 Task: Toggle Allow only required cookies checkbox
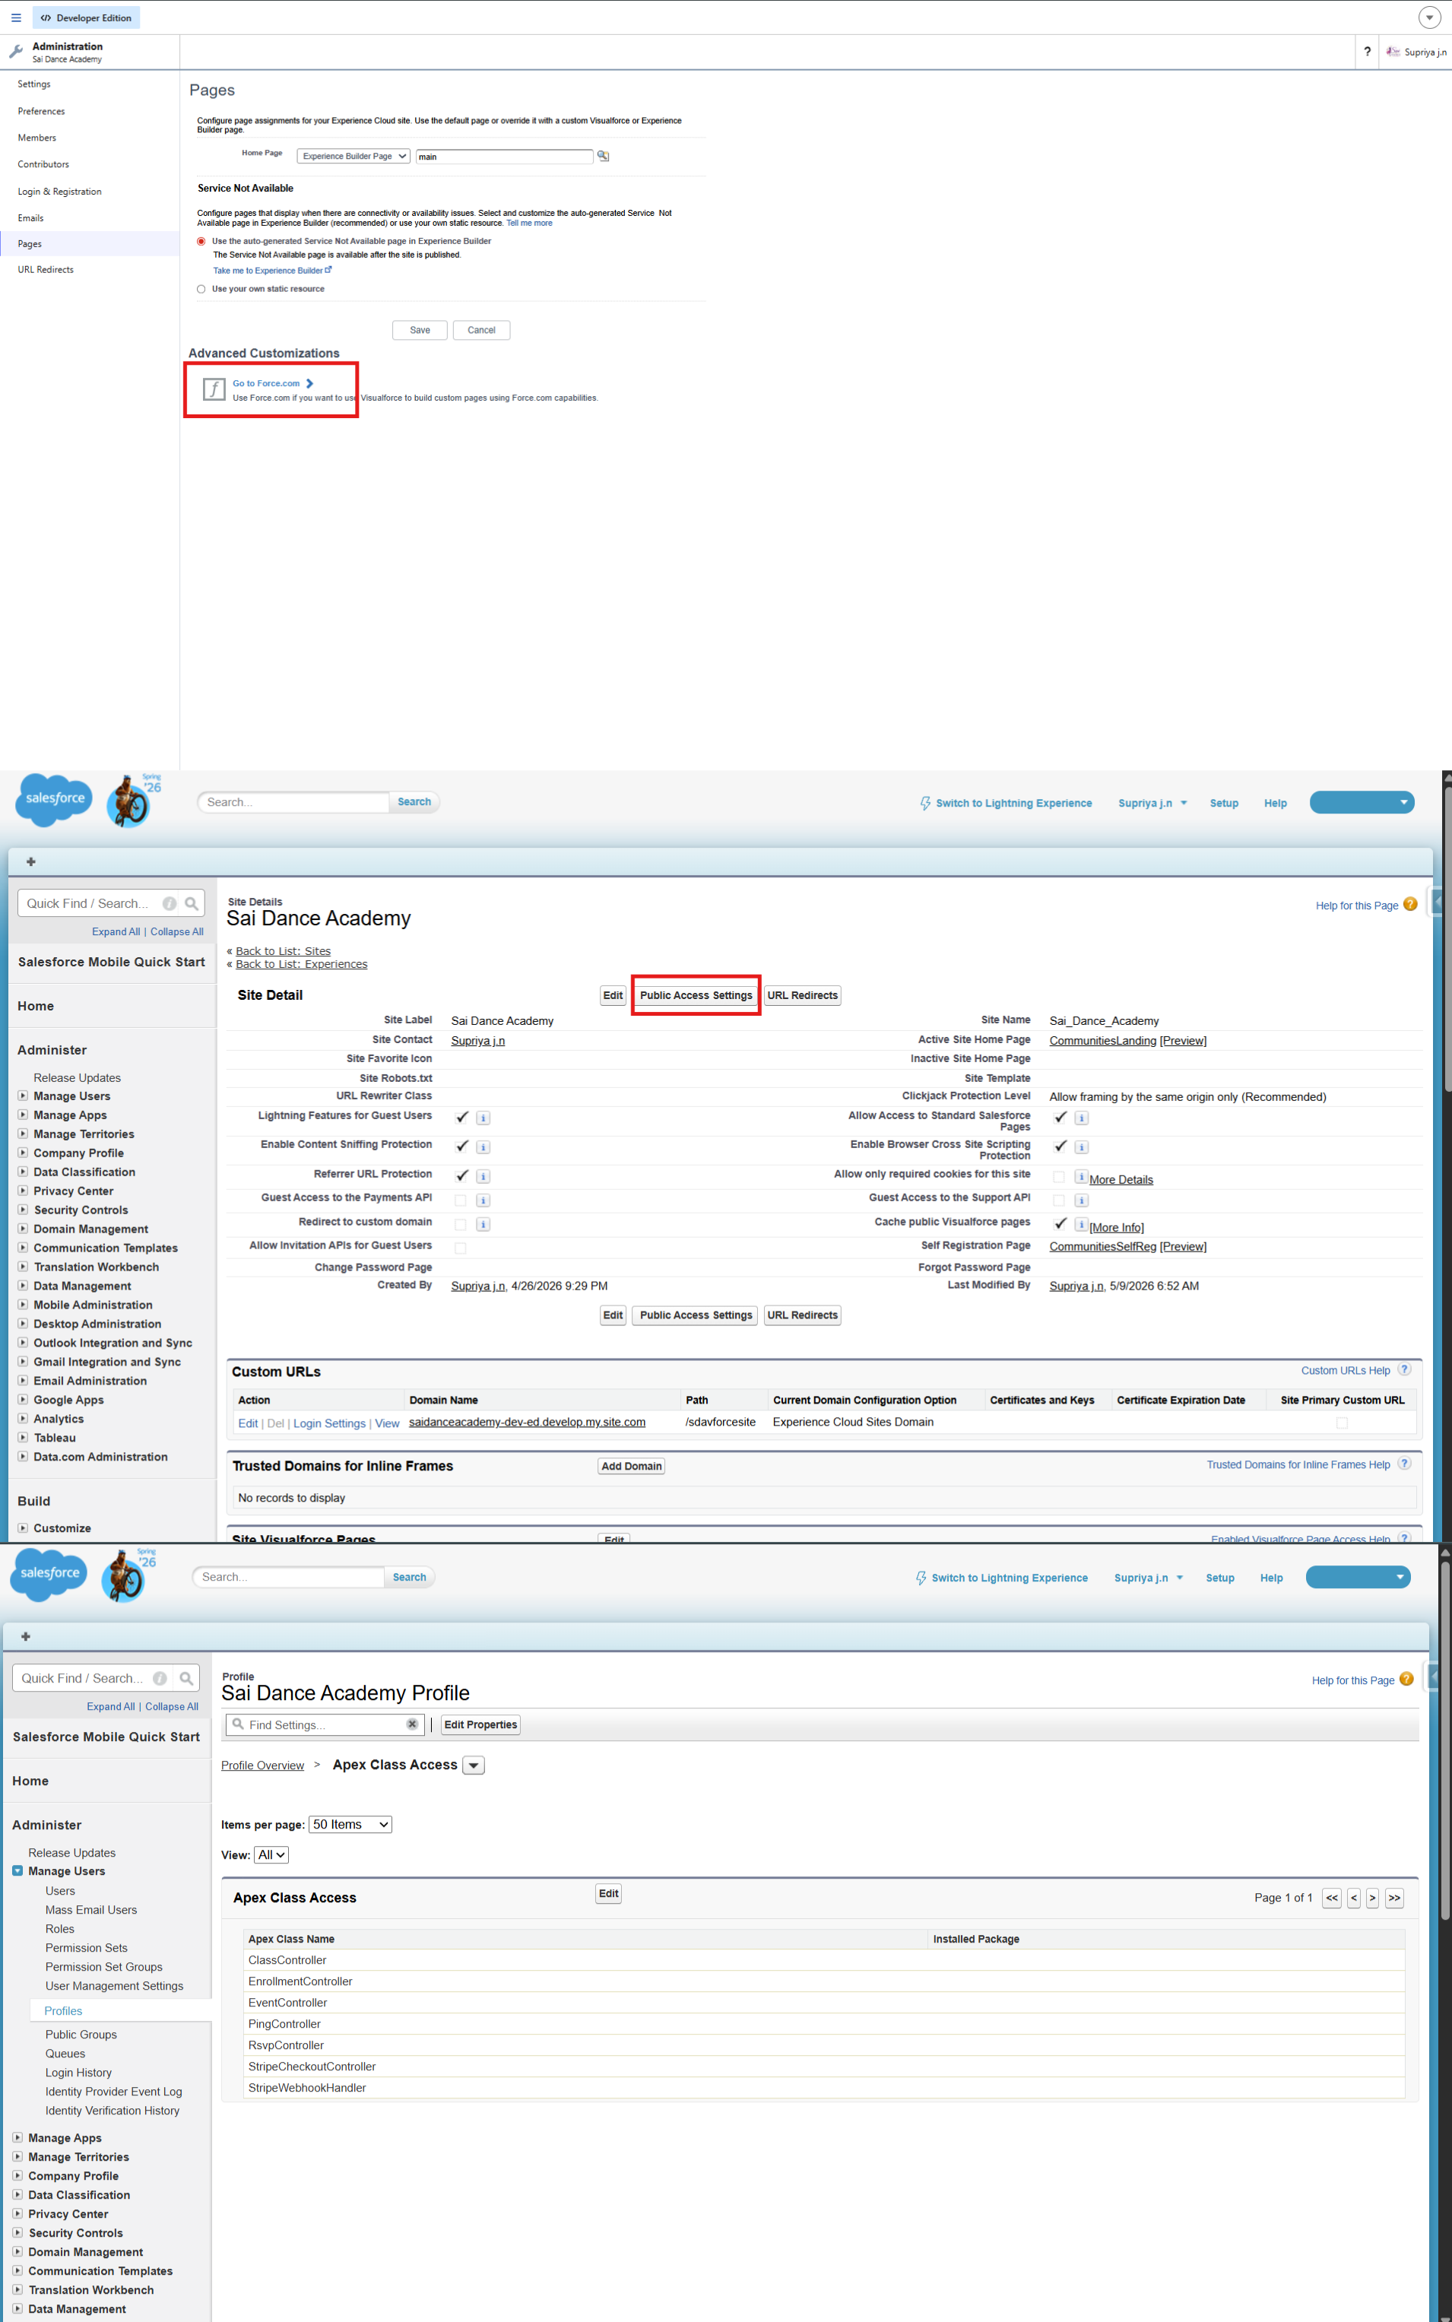pyautogui.click(x=1058, y=1176)
